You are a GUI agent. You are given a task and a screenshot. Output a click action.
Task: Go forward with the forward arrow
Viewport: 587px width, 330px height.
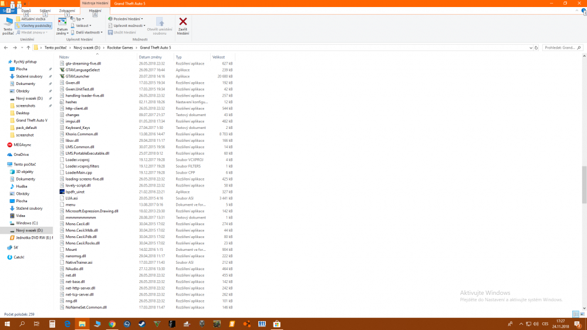point(15,48)
